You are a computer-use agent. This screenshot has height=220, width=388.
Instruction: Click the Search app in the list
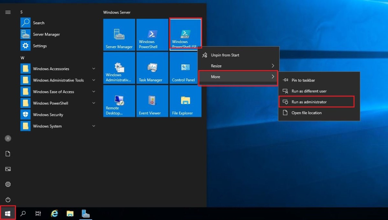(x=58, y=23)
